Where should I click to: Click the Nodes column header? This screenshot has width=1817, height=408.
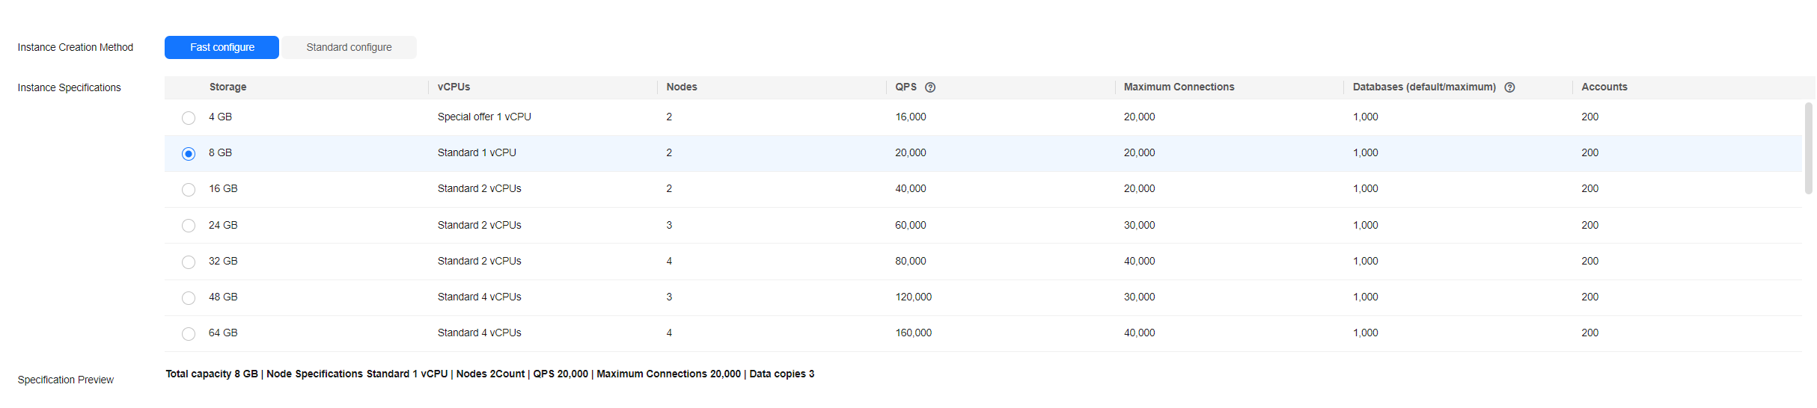click(x=681, y=87)
